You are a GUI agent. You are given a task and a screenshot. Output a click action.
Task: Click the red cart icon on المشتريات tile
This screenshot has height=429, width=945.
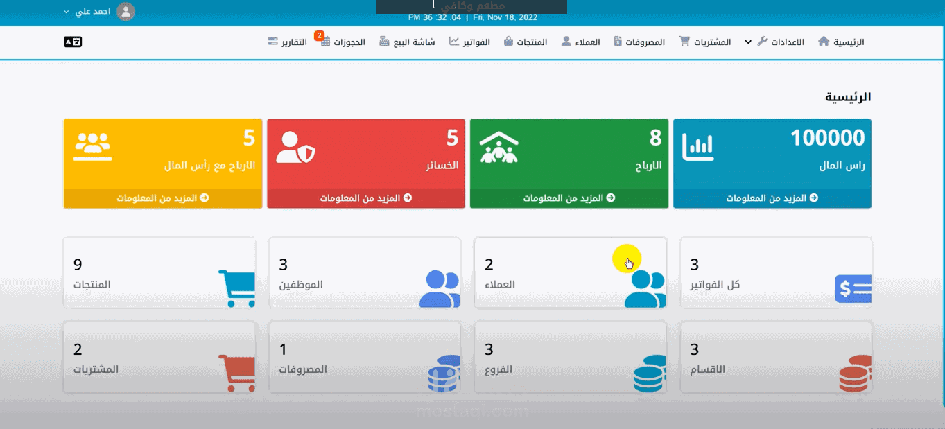tap(237, 374)
